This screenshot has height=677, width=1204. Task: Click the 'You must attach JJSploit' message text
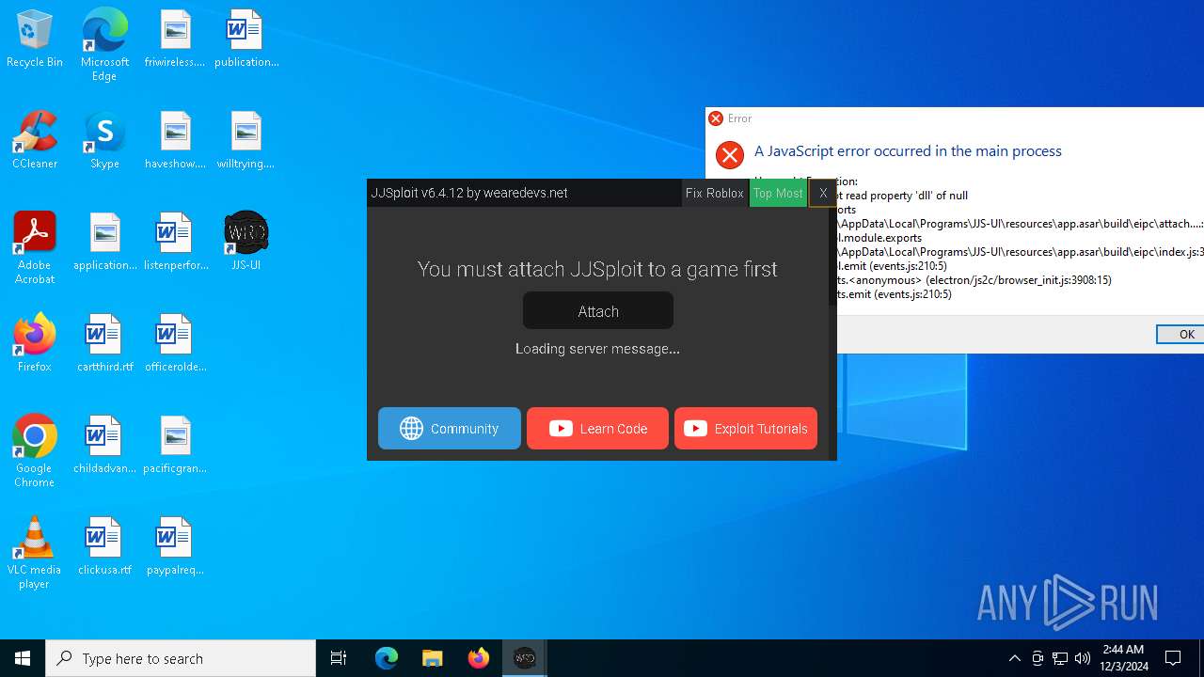click(x=597, y=269)
